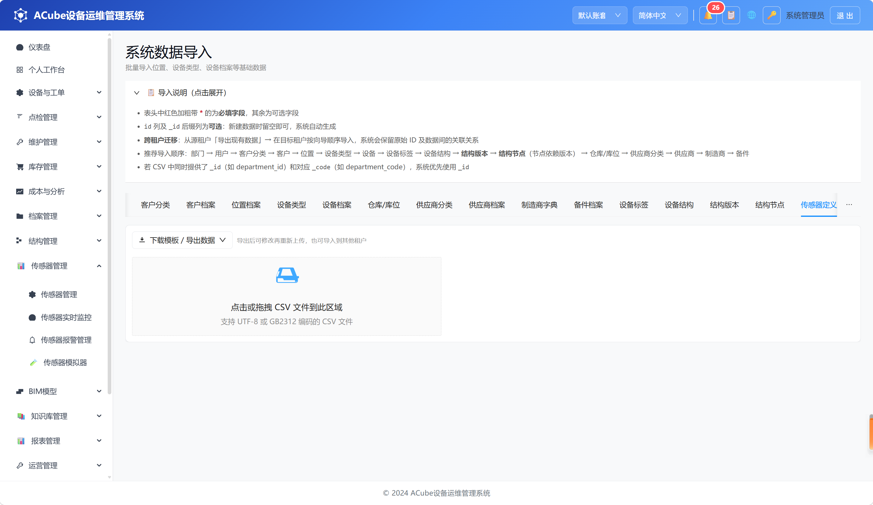This screenshot has width=873, height=505.
Task: Click the 系统管理员 user name
Action: click(805, 16)
